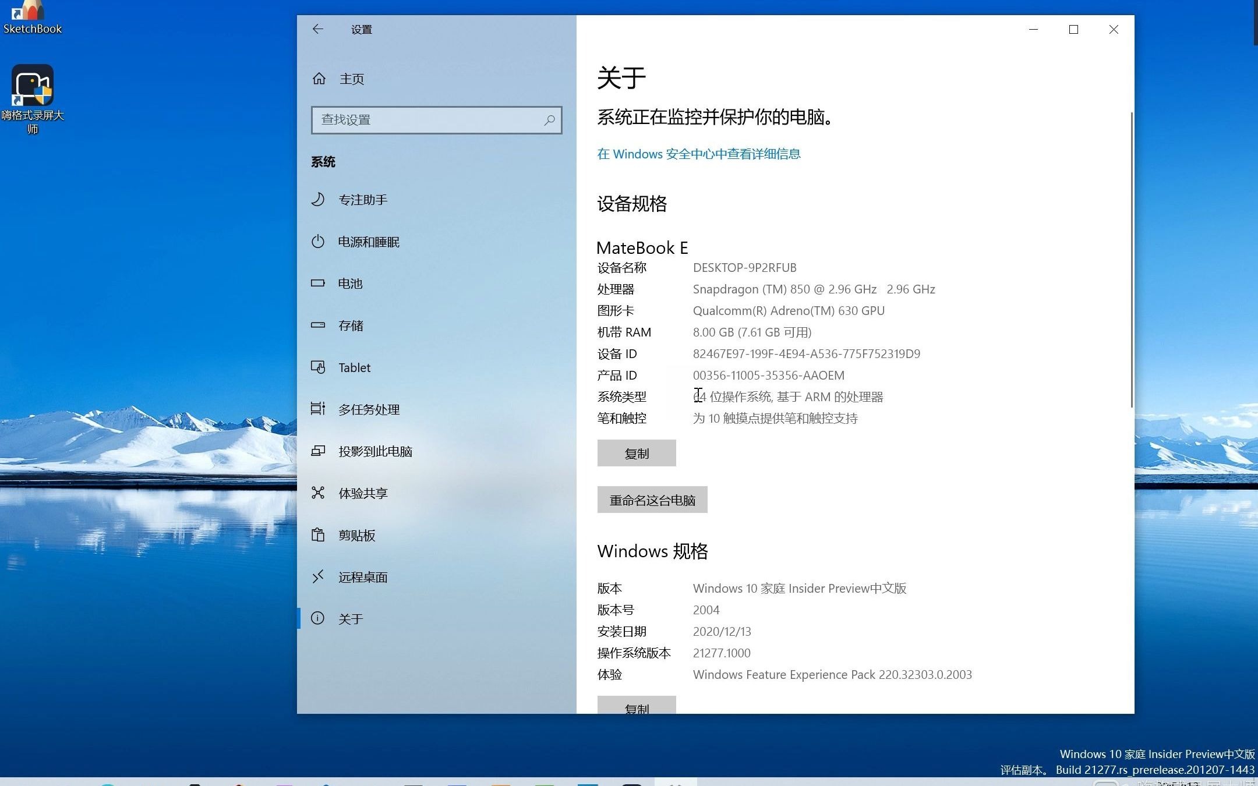Open the 多任务处理 settings page

pos(437,409)
